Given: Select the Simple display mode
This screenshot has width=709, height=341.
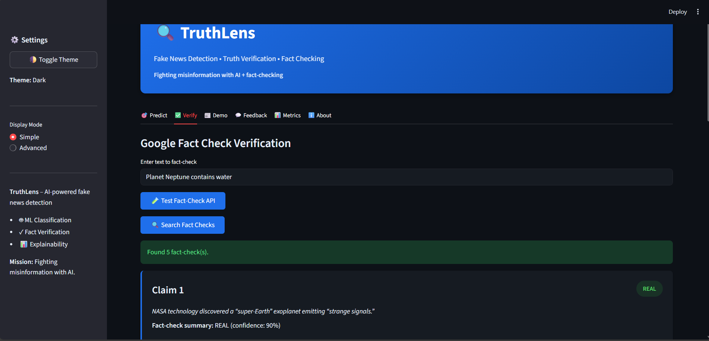Looking at the screenshot, I should [x=13, y=137].
